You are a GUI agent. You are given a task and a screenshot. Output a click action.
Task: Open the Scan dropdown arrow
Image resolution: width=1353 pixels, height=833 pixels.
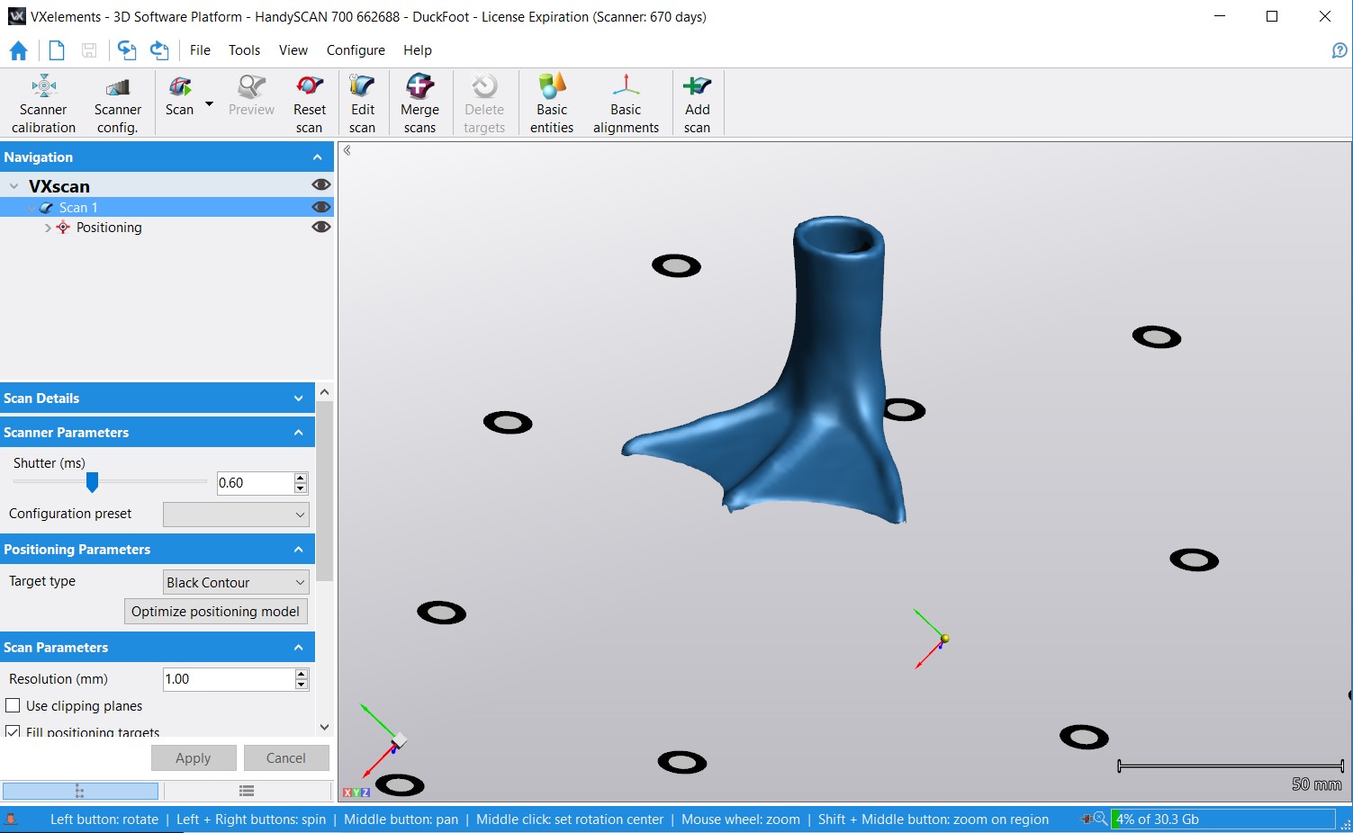209,104
